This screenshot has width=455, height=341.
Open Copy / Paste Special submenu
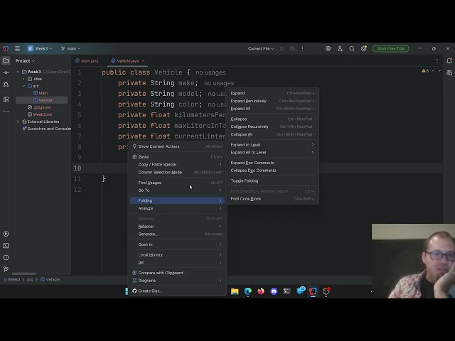pyautogui.click(x=178, y=164)
